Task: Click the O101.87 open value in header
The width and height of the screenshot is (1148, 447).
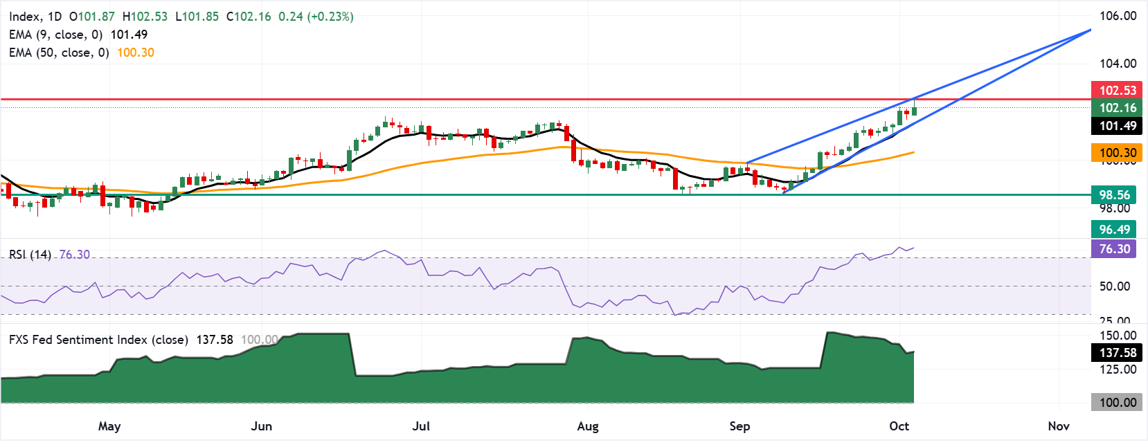Action: (x=92, y=16)
